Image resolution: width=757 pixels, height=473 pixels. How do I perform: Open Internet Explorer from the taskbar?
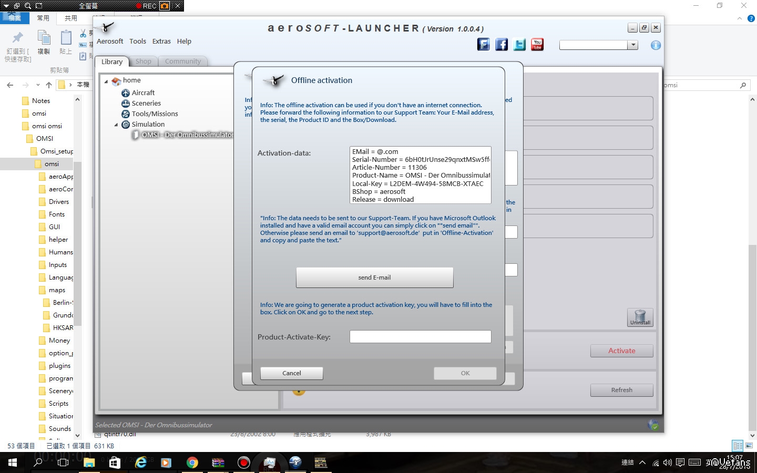point(140,462)
